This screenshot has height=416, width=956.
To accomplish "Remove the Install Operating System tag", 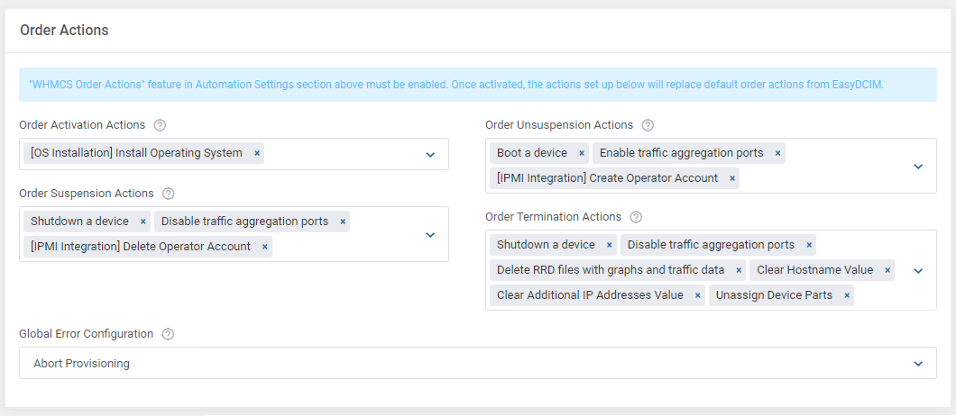I will 257,153.
